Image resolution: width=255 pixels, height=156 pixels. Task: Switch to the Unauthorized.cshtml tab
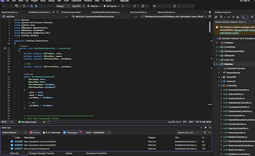tap(71, 12)
